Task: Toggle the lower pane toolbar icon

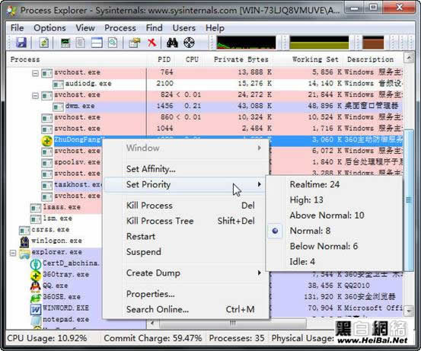Action: coord(97,43)
